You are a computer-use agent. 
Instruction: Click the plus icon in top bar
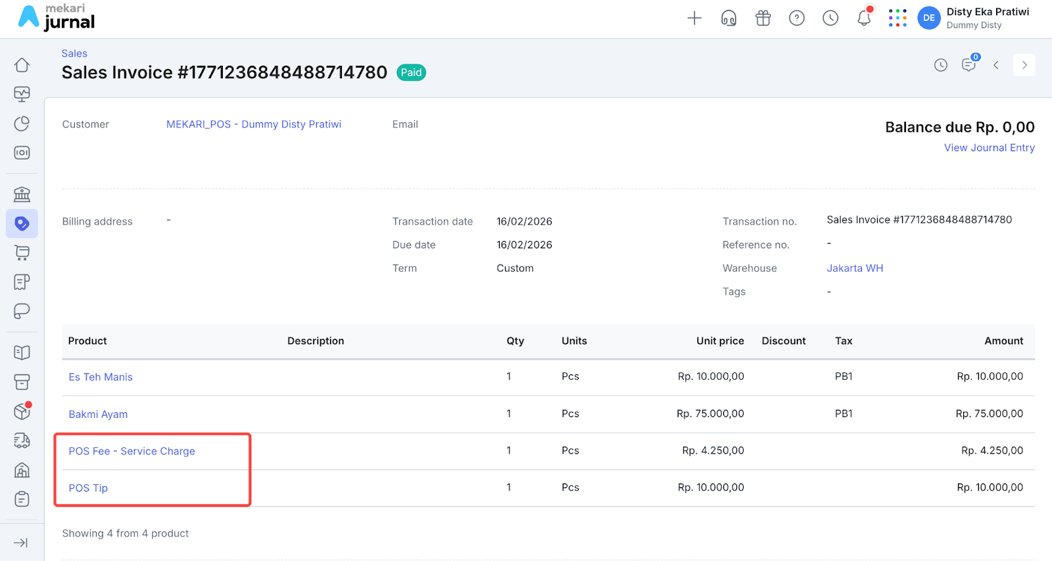(694, 18)
